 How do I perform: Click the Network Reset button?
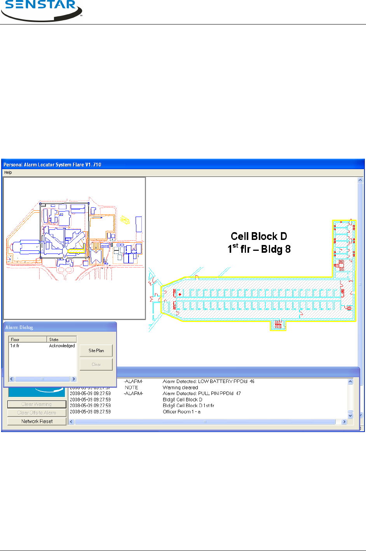tap(37, 421)
